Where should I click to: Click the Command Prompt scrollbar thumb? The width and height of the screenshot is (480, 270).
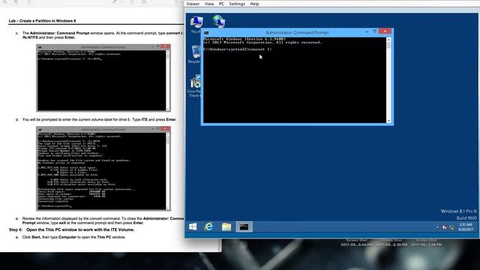388,45
